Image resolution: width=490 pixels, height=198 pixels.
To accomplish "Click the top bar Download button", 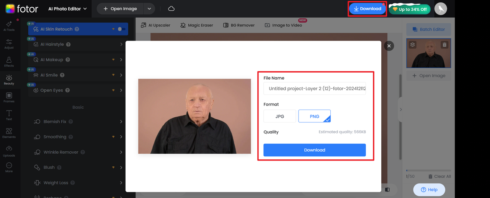I will (367, 8).
